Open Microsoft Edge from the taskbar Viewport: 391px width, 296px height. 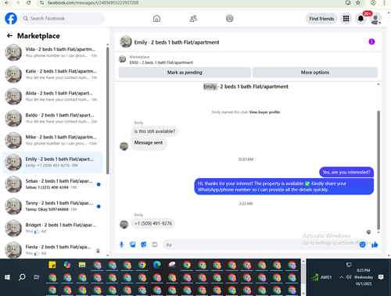[x=157, y=265]
